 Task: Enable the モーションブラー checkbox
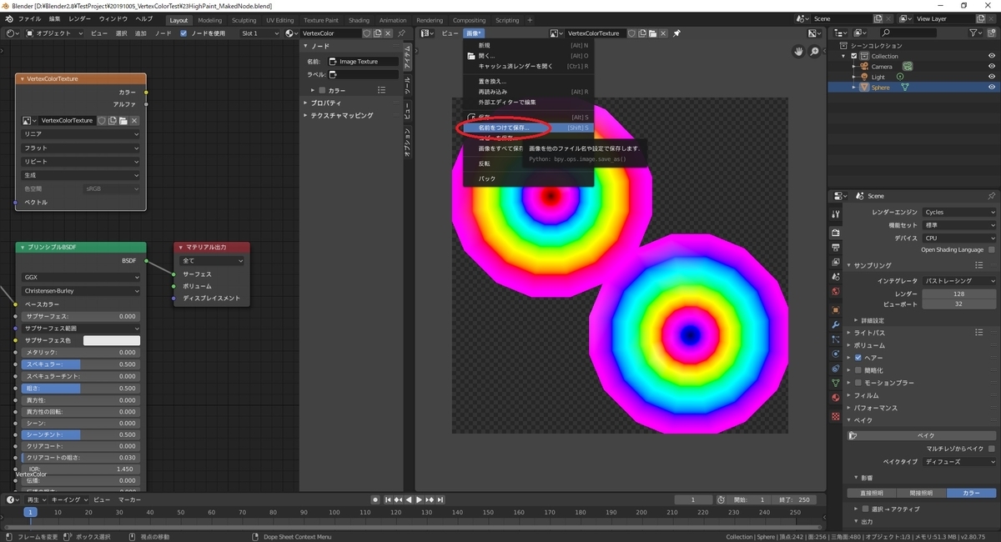coord(858,382)
